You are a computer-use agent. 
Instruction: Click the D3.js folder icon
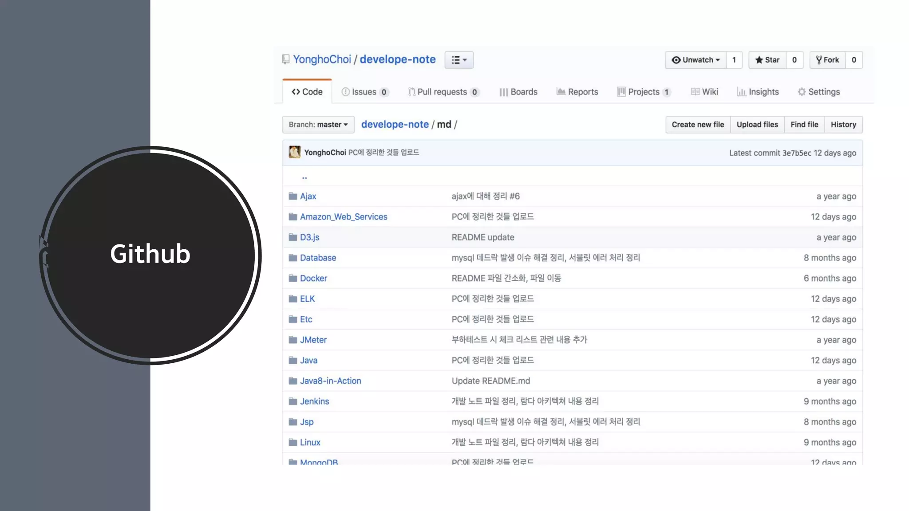pos(293,237)
